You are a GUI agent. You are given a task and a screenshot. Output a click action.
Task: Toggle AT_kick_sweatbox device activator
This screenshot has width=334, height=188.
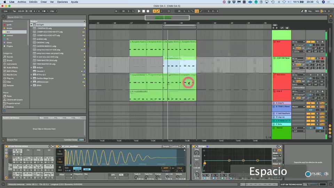[57, 147]
